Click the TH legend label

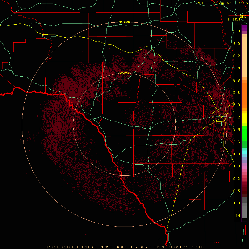(x=238, y=216)
